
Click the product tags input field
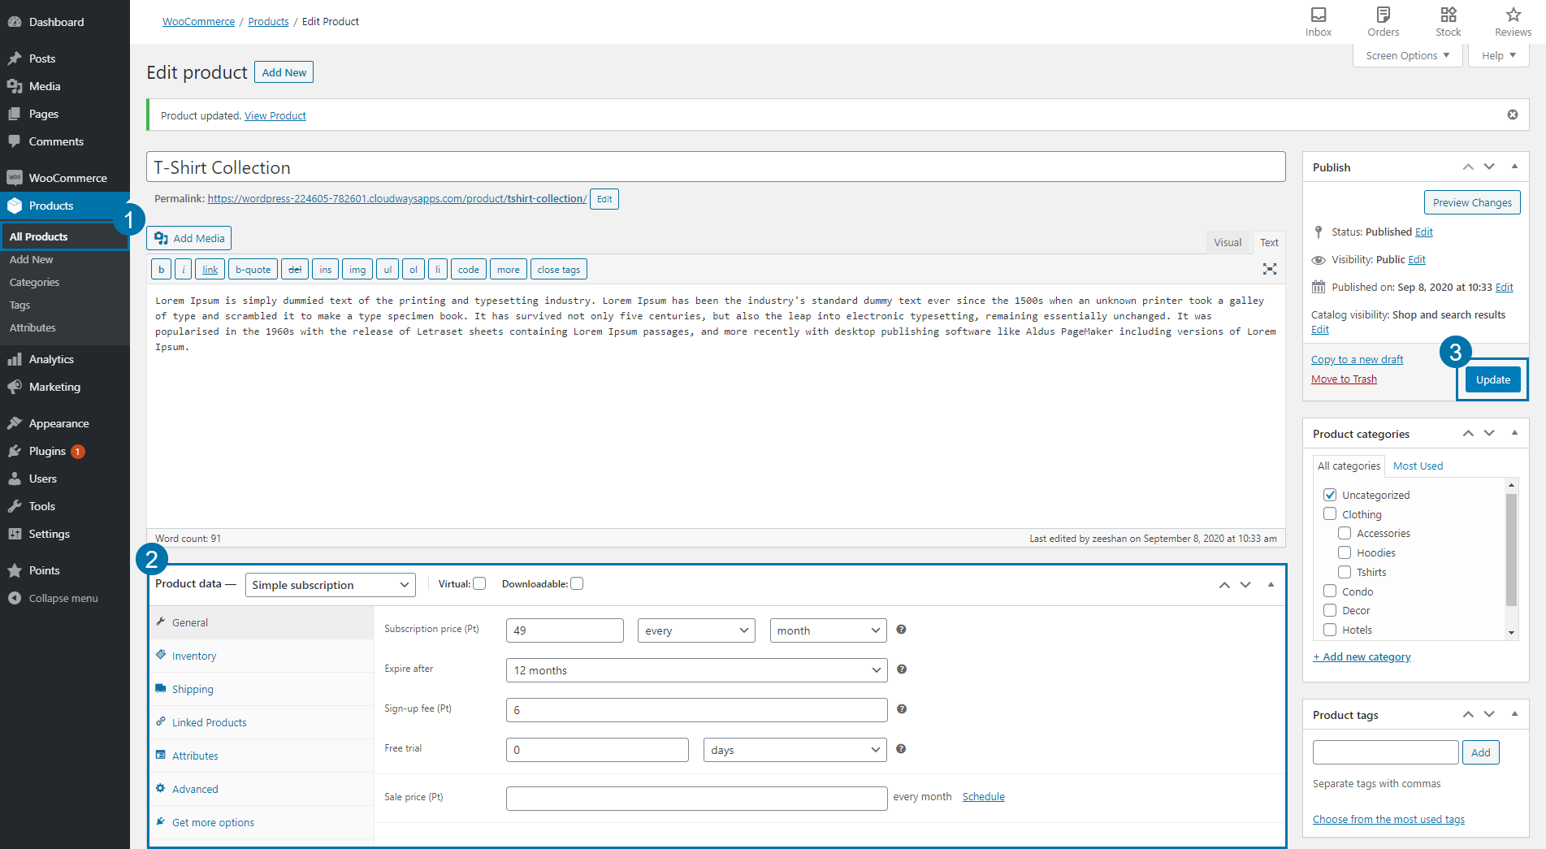point(1385,752)
